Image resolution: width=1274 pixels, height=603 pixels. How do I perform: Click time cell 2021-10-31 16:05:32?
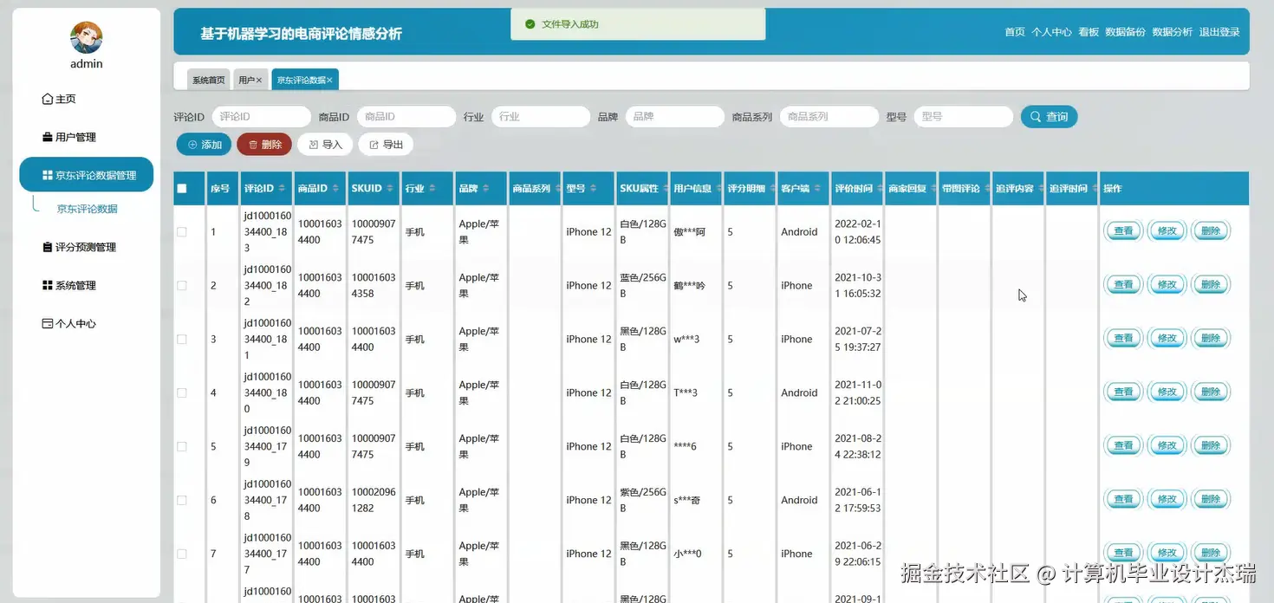tap(858, 286)
